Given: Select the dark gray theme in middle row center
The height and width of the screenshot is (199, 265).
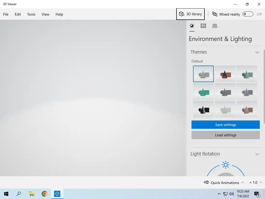Looking at the screenshot, I should coord(225,91).
